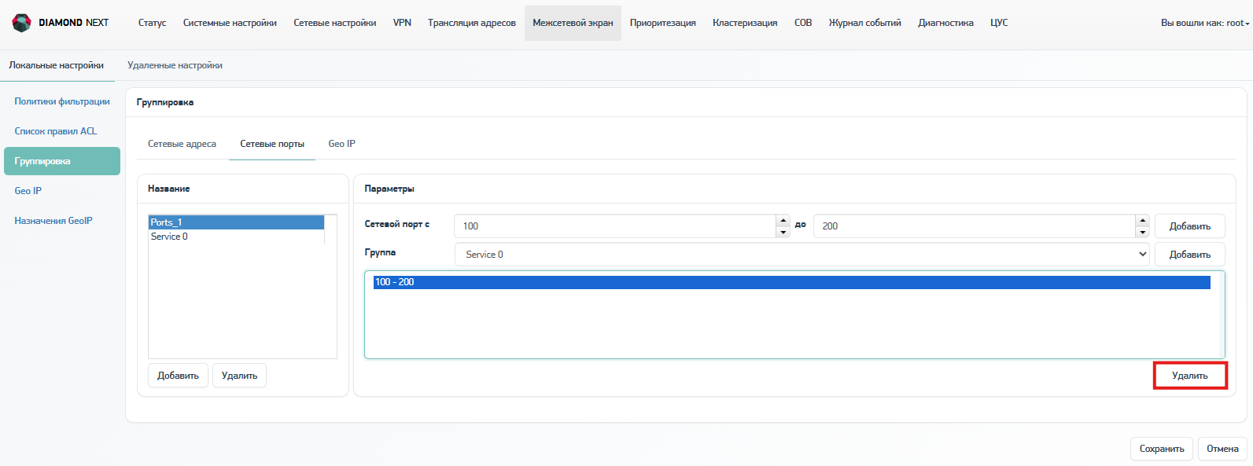Click Удалить under the name list
The width and height of the screenshot is (1253, 466).
[239, 376]
